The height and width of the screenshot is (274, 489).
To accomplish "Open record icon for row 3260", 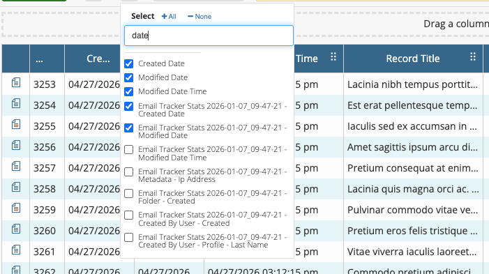I will (x=16, y=229).
